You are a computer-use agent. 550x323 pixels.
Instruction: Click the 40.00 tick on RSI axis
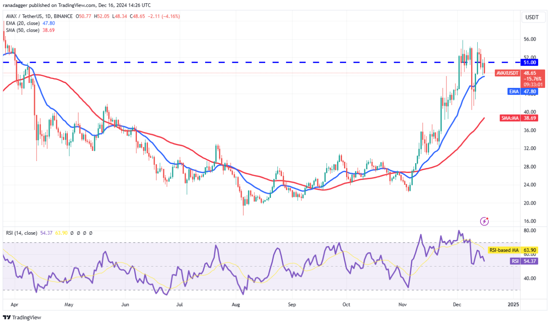[x=531, y=278]
